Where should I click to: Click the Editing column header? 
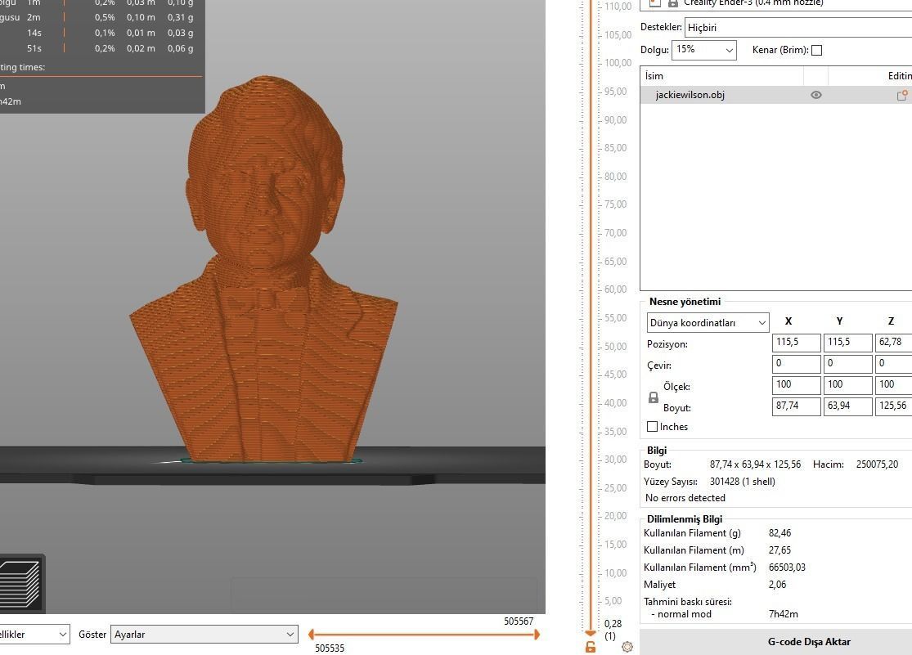click(870, 75)
